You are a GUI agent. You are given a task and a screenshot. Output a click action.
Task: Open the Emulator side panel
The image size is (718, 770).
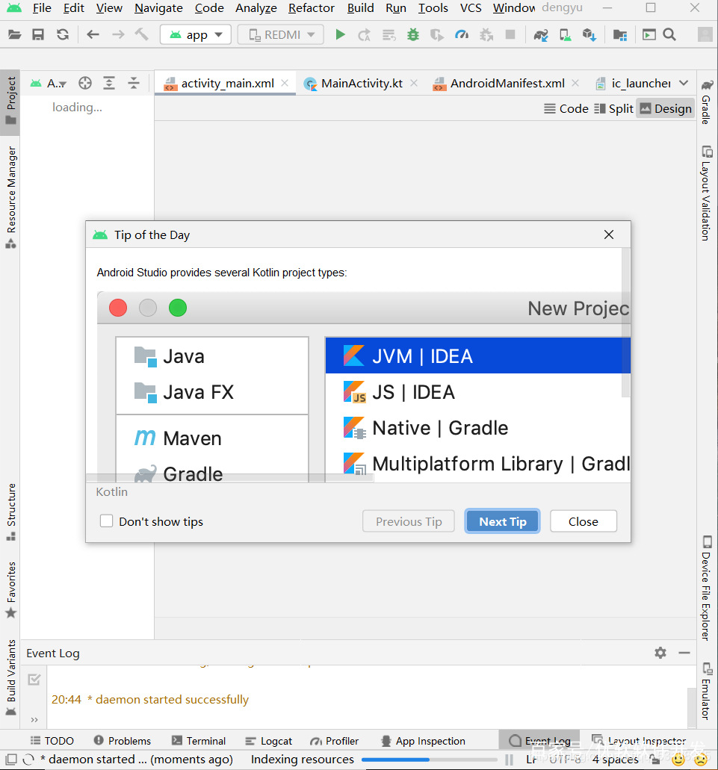(706, 692)
